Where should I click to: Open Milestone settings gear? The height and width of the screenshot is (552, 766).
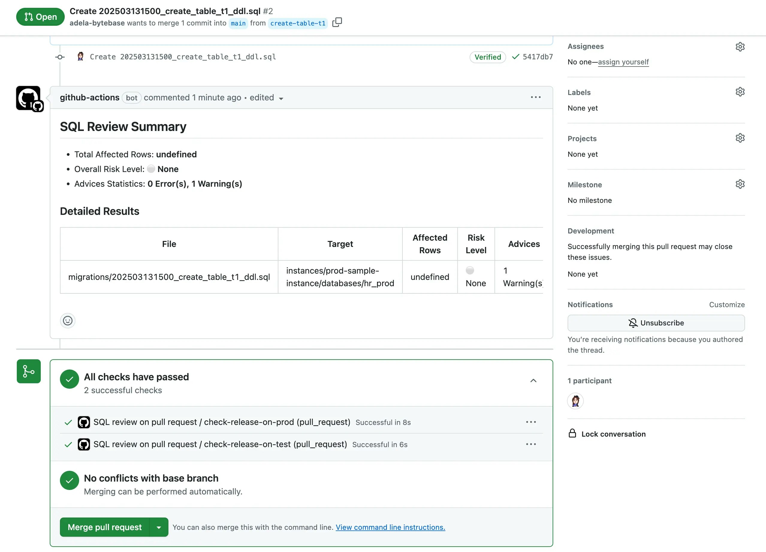(740, 184)
